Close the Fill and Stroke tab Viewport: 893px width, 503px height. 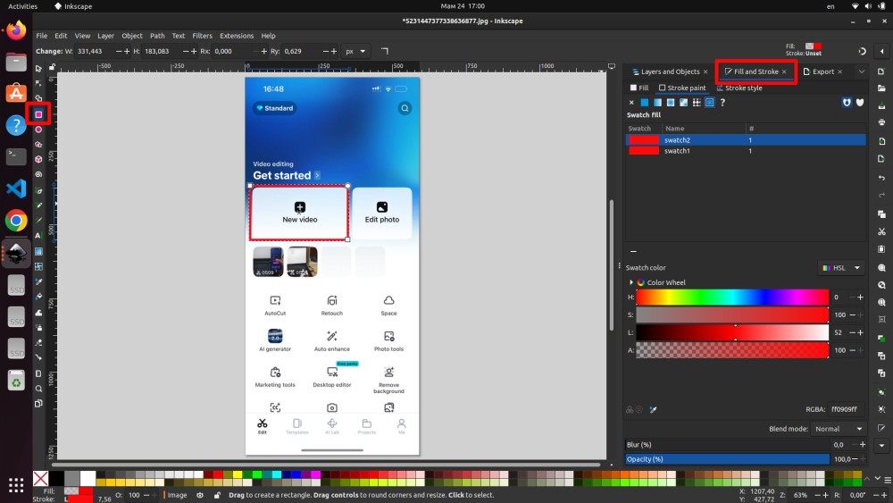(784, 71)
